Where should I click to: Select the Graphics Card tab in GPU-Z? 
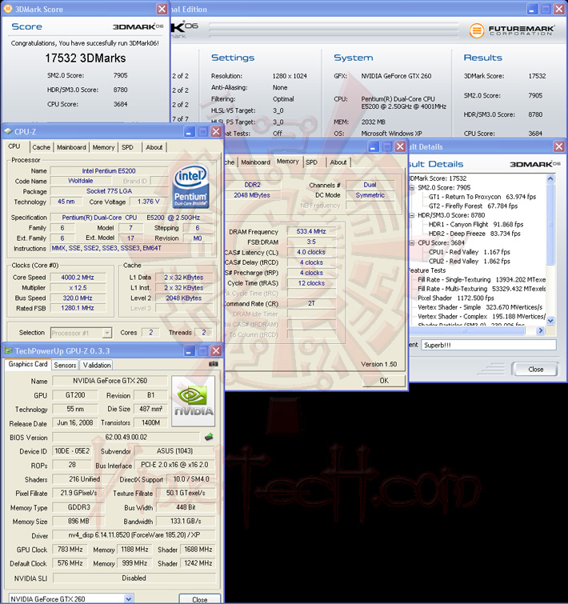pyautogui.click(x=28, y=364)
